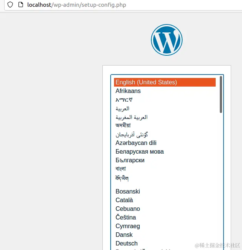Select Azərbaycan dili language option
The height and width of the screenshot is (250, 242).
(165, 143)
